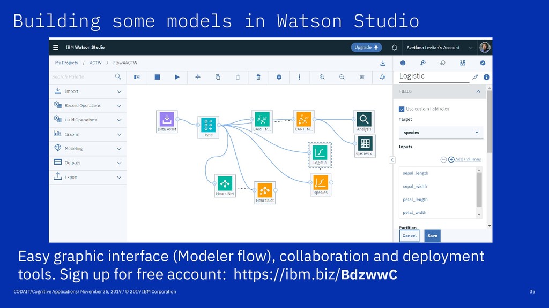Viewport: 549px width, 308px height.
Task: Open Svetlana Levitan's Account dropdown
Action: tap(440, 48)
